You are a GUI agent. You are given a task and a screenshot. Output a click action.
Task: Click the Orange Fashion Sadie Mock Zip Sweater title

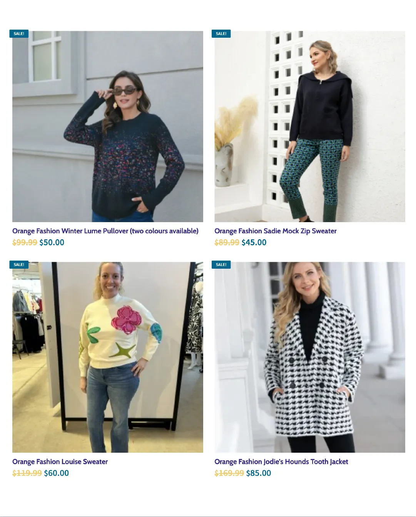coord(276,231)
